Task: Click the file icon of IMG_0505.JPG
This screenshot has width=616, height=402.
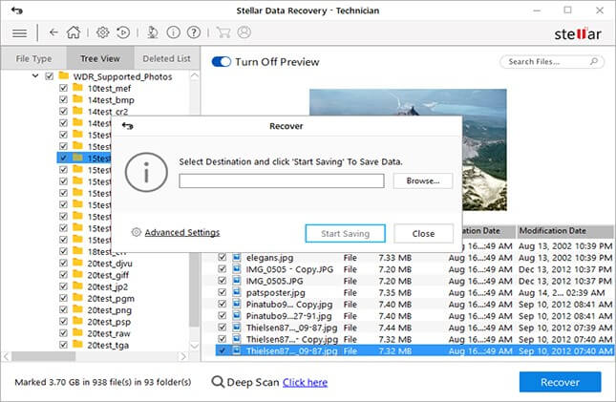Action: (236, 281)
